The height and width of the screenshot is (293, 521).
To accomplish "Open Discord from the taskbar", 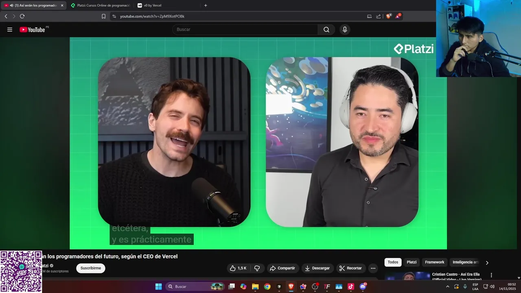I will 363,286.
